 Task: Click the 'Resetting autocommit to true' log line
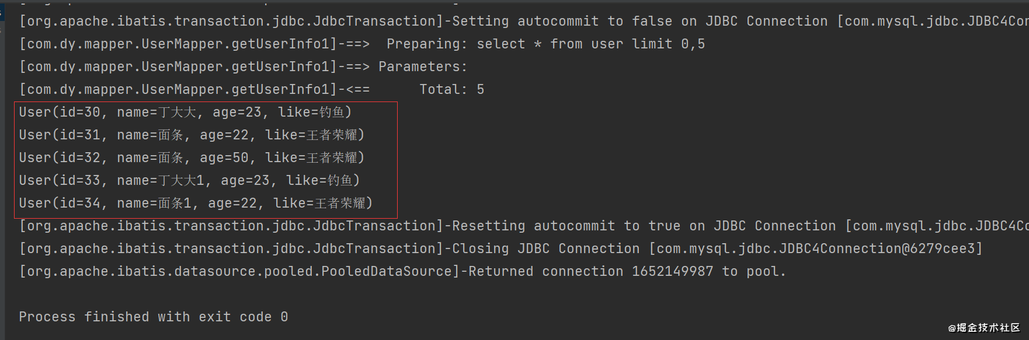click(524, 226)
